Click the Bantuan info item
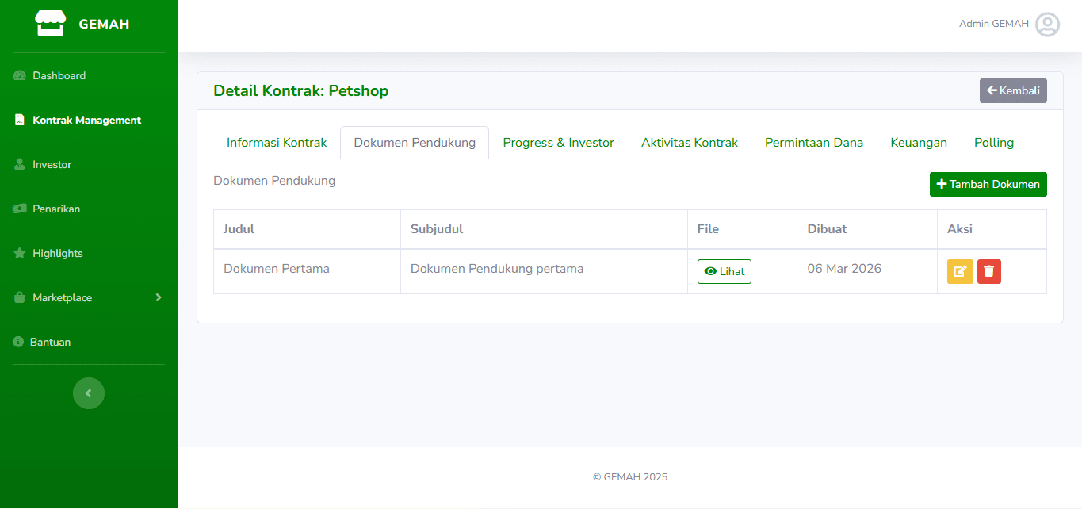 coord(50,343)
